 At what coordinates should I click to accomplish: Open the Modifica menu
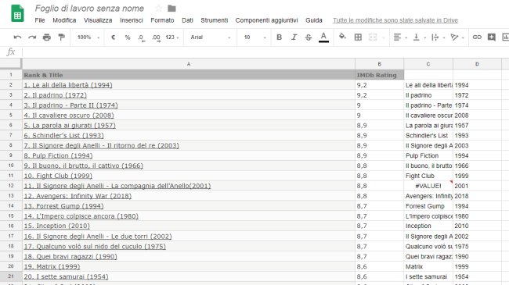64,20
